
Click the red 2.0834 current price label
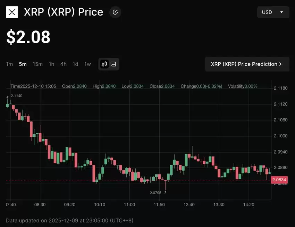coord(280,180)
